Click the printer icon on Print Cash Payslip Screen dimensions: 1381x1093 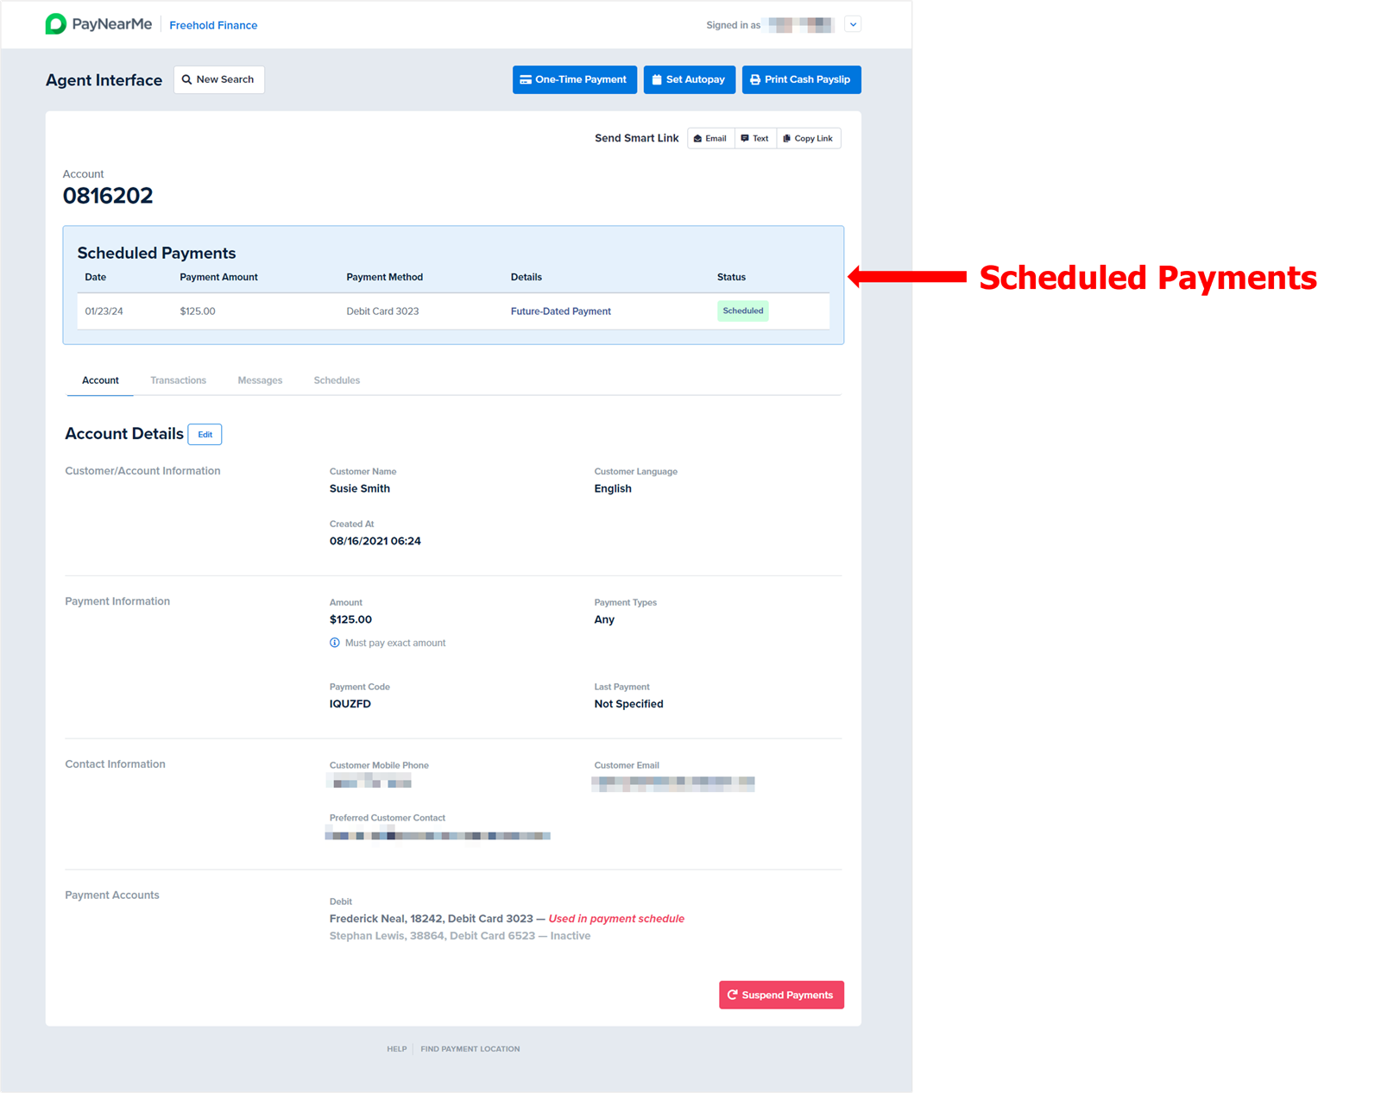tap(755, 79)
